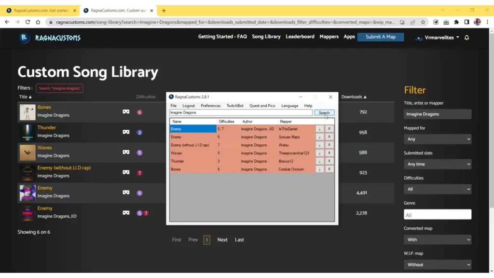
Task: Sort by Downloads column header
Action: 354,97
